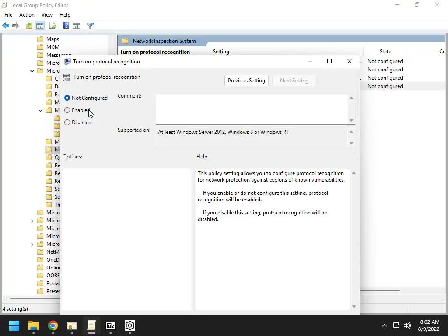Viewport: 448px width, 336px height.
Task: Open the Windows Start menu
Action: tap(14, 325)
